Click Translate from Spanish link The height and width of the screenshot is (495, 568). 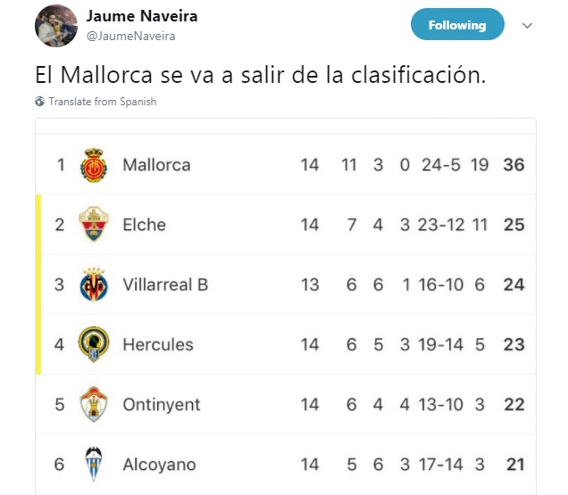pyautogui.click(x=103, y=102)
